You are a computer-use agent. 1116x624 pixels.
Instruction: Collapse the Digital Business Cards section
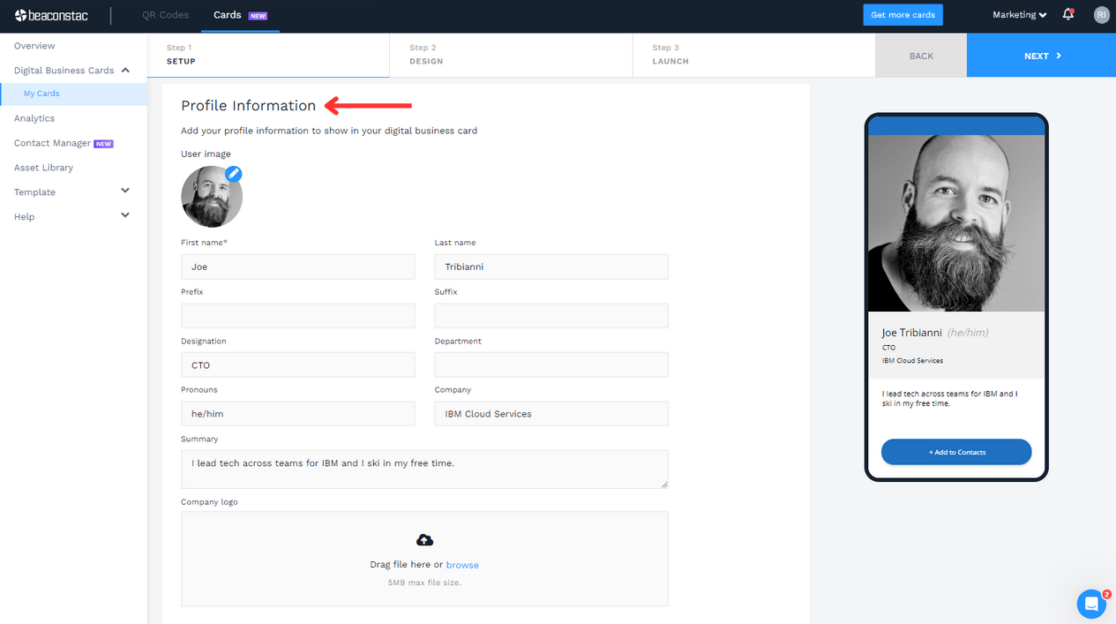tap(124, 69)
